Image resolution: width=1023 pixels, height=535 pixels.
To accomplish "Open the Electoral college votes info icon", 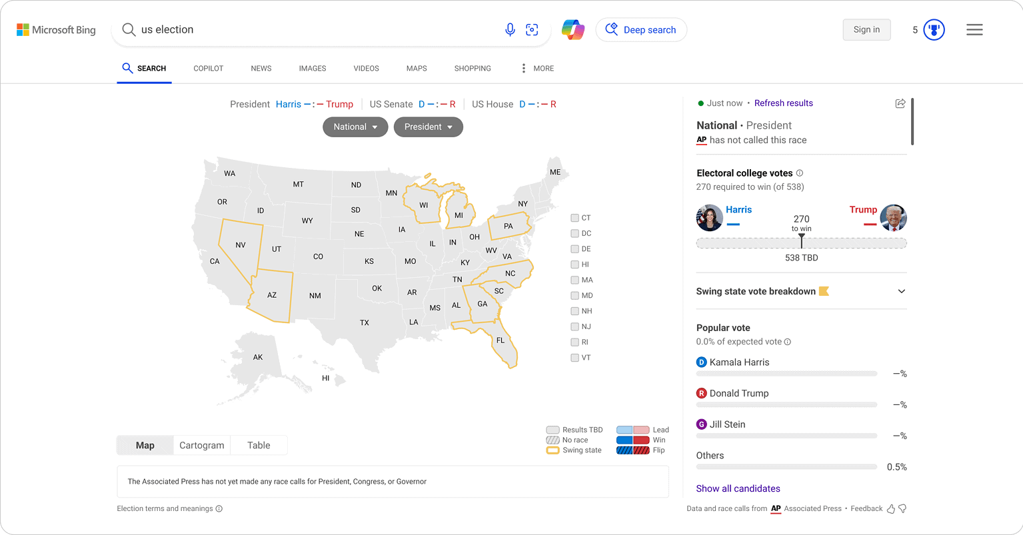I will tap(799, 173).
